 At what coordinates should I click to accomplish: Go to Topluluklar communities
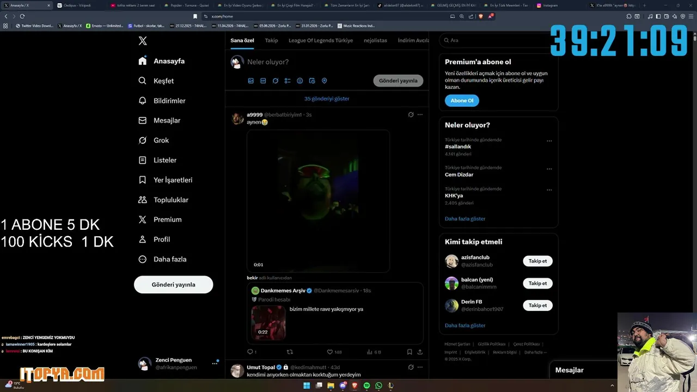[x=163, y=200]
